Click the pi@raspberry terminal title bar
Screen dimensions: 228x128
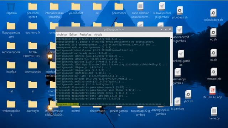coord(114,30)
